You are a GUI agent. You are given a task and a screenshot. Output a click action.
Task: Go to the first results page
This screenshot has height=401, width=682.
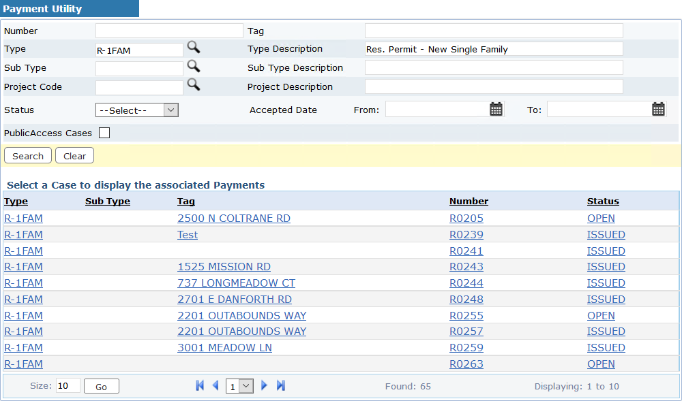(200, 386)
